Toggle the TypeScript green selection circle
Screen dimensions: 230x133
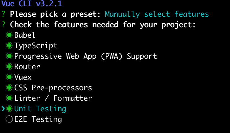tap(9, 46)
